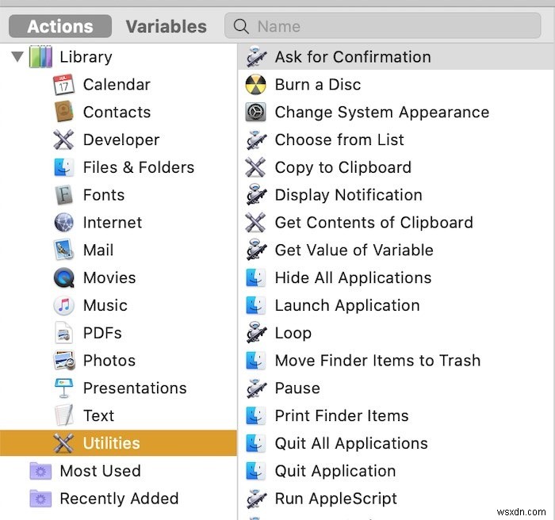Click the Movies QuickTime icon
This screenshot has height=520, width=555.
63,277
